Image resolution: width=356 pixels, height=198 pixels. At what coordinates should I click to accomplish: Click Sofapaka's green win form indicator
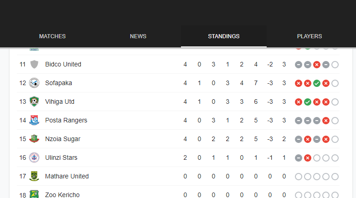317,83
